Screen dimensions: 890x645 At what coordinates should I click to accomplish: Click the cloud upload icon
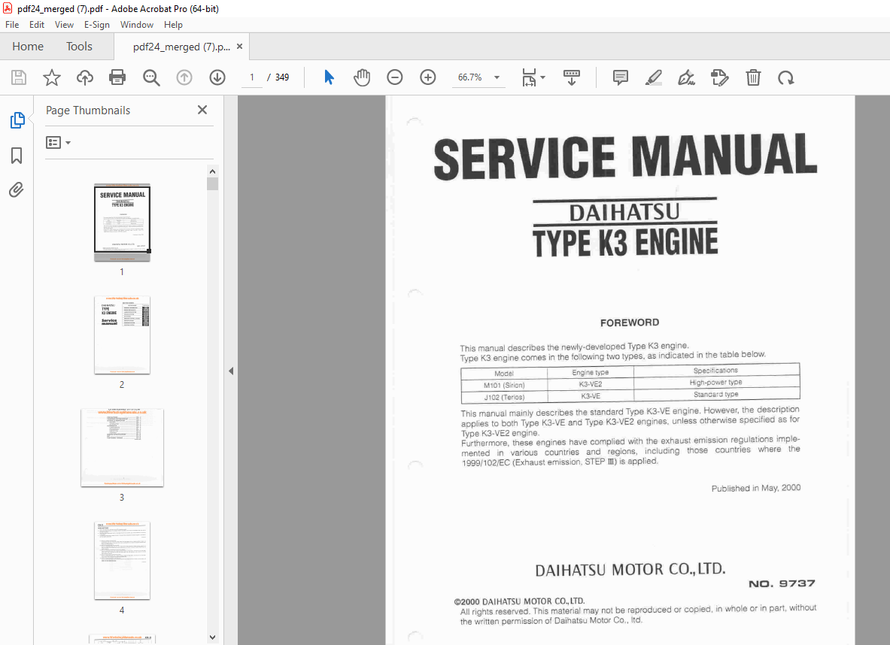[84, 77]
